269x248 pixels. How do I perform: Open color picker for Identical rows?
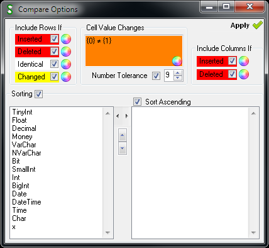66,64
